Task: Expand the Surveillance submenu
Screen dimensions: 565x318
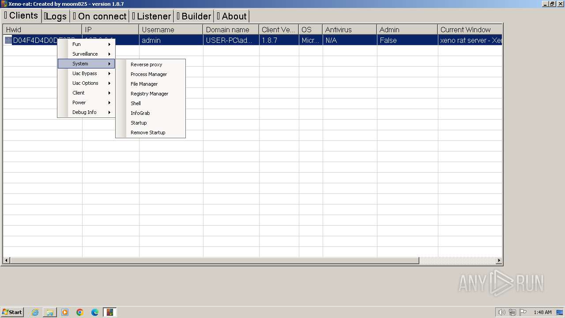Action: coord(86,54)
